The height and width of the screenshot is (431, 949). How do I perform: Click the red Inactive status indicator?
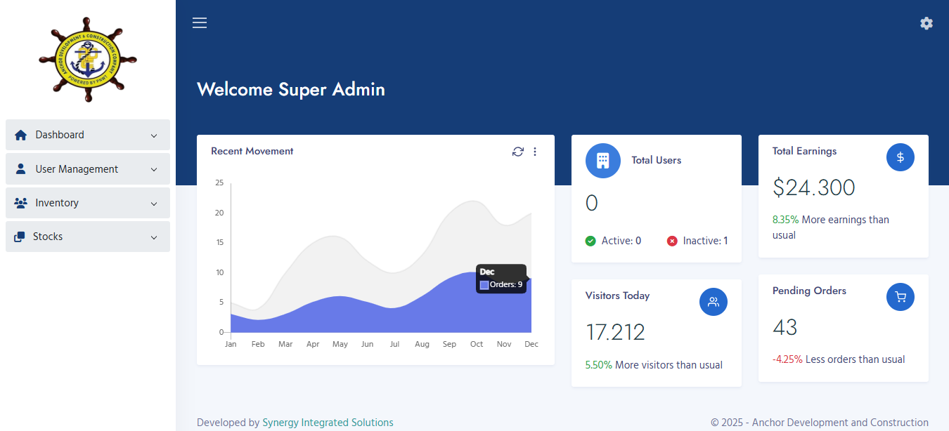[x=672, y=241]
